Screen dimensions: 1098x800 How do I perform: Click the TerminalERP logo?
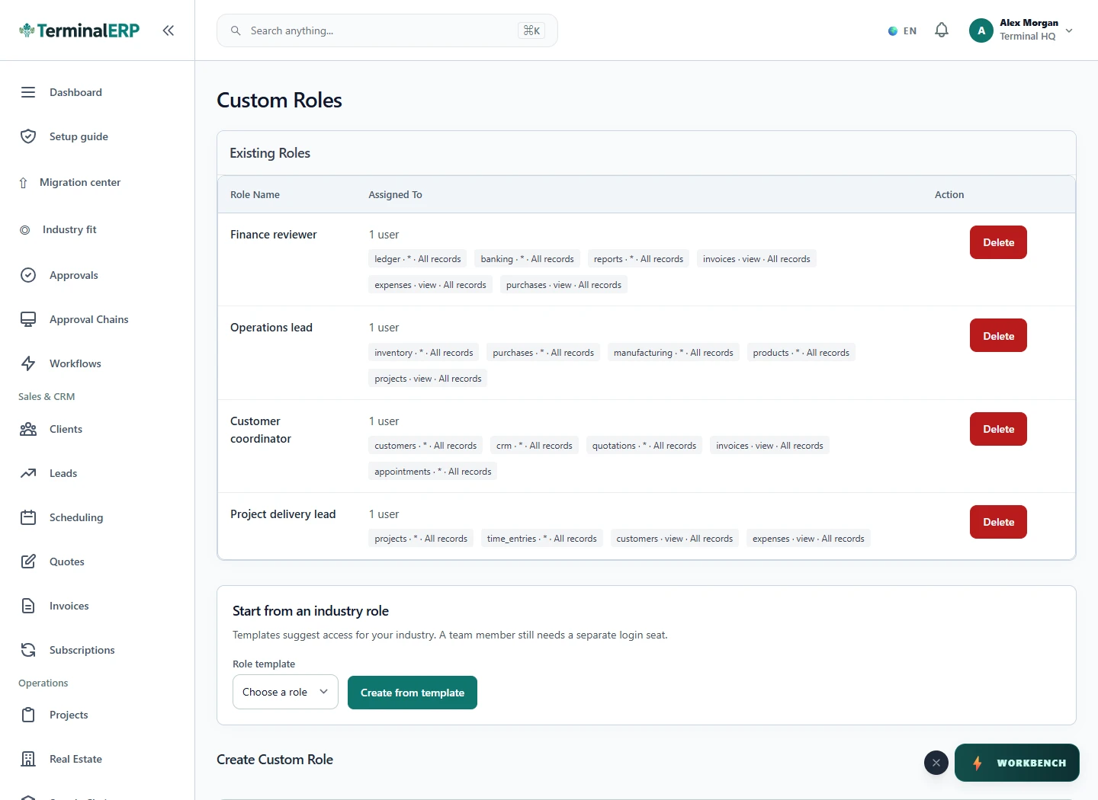coord(79,30)
